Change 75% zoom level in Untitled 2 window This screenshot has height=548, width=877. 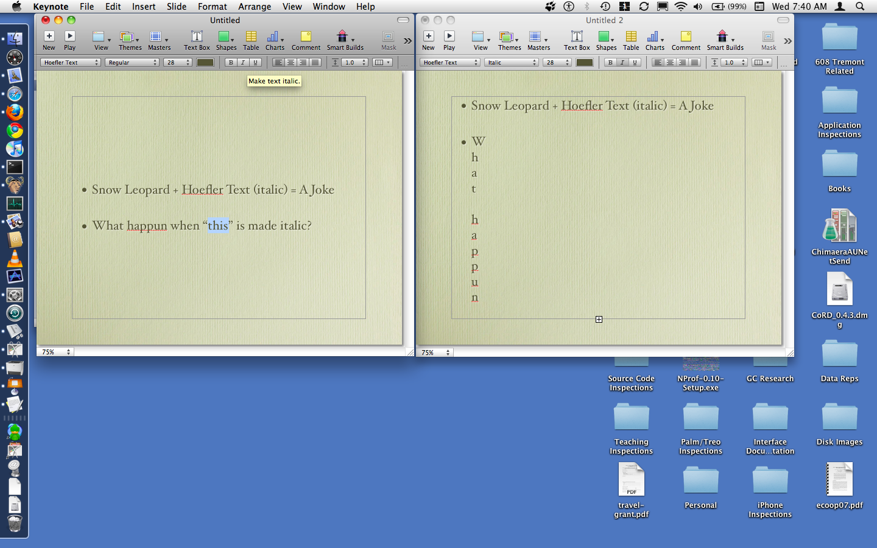(435, 352)
